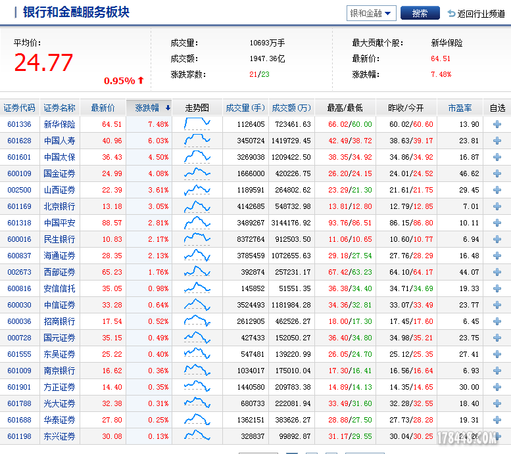Add 方正证券 to watchlist with plus icon
The height and width of the screenshot is (454, 511).
click(497, 387)
